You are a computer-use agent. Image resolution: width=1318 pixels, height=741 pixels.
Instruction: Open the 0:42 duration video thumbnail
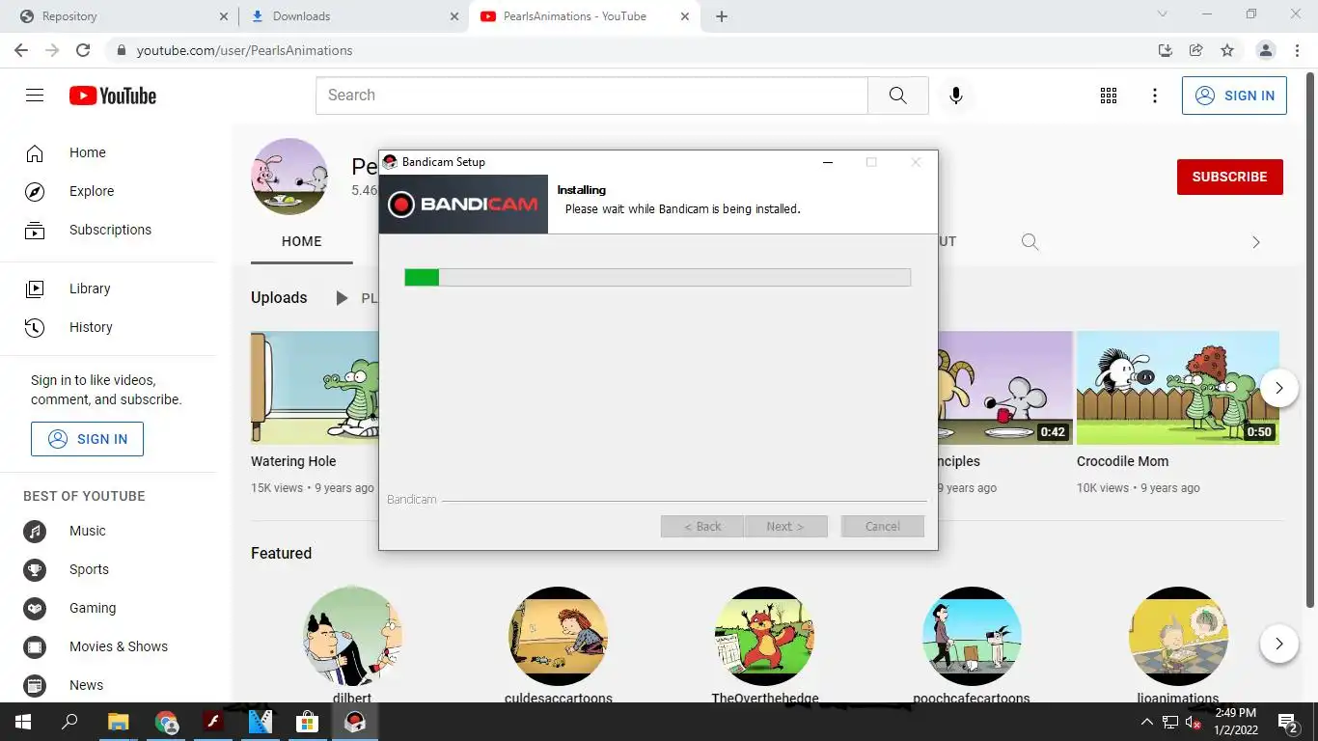point(1004,388)
